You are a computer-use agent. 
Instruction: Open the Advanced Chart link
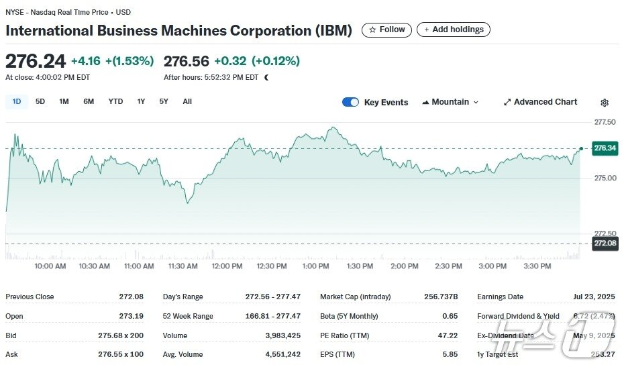pos(540,102)
